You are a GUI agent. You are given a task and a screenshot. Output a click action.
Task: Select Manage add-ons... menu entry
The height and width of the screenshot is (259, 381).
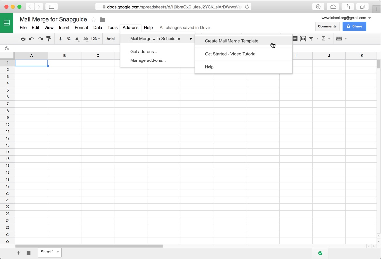(157, 60)
